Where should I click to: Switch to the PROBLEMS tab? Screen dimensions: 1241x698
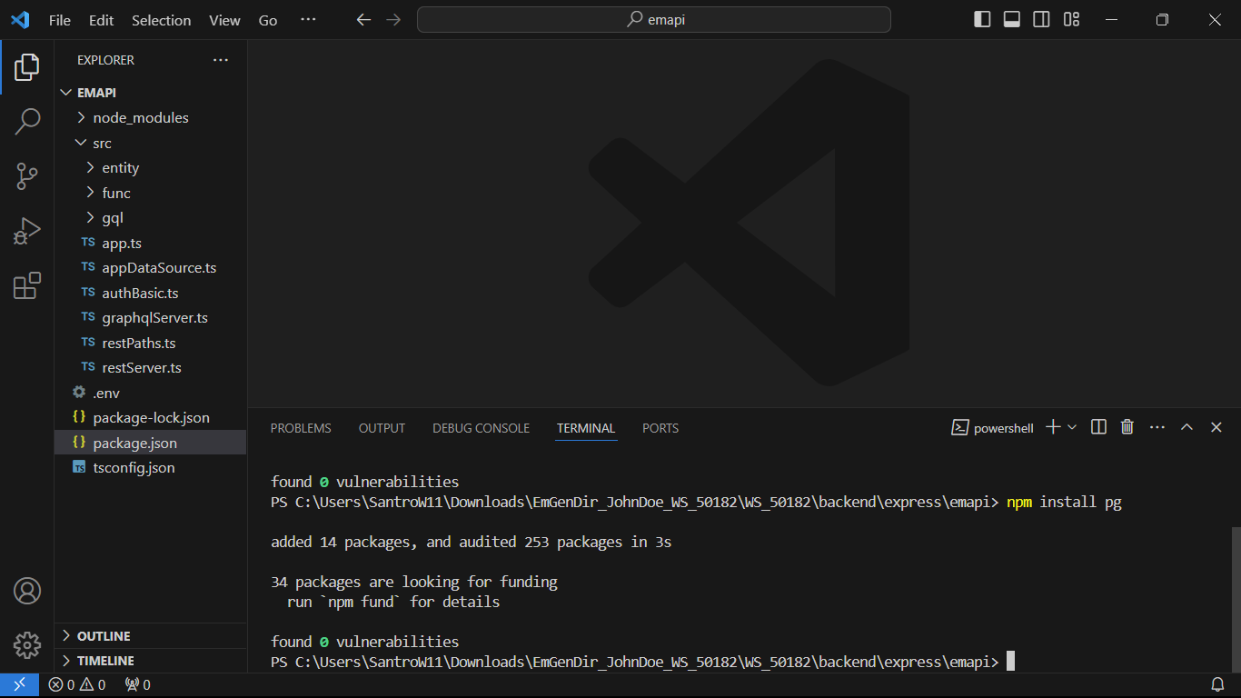point(301,428)
